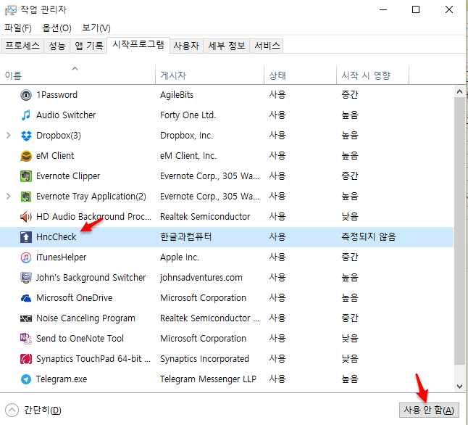Click the 측정되지 않음 impact cell
This screenshot has width=468, height=425.
coord(369,237)
